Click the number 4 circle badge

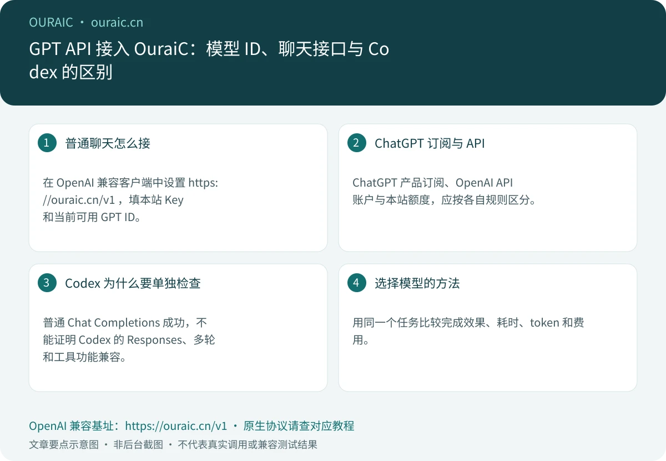point(356,283)
